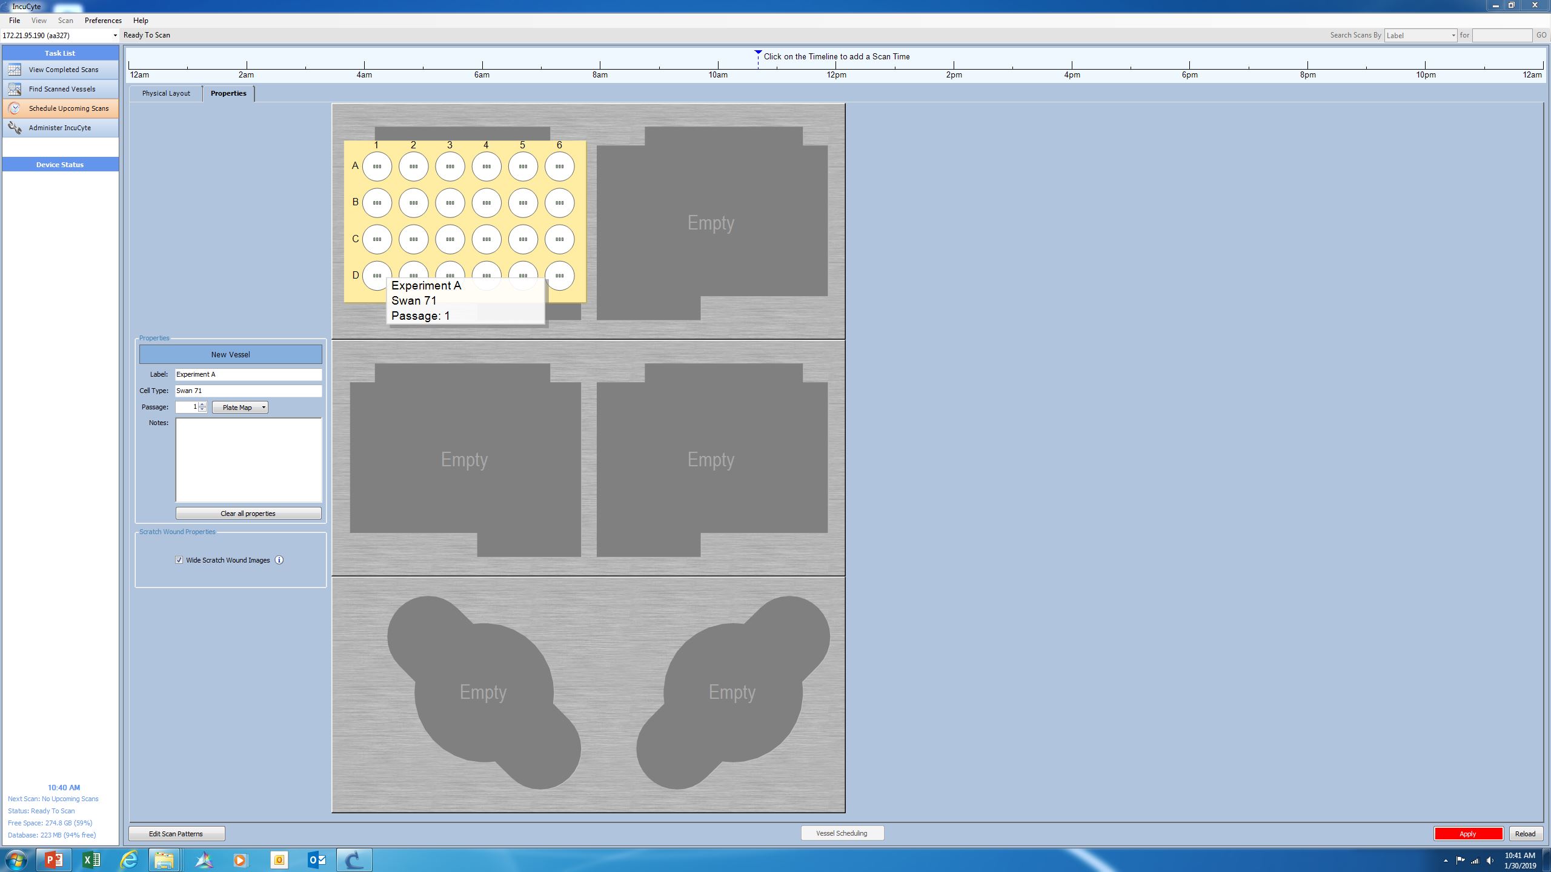Click the Find Scanned Vessels icon
1551x872 pixels.
pos(15,89)
